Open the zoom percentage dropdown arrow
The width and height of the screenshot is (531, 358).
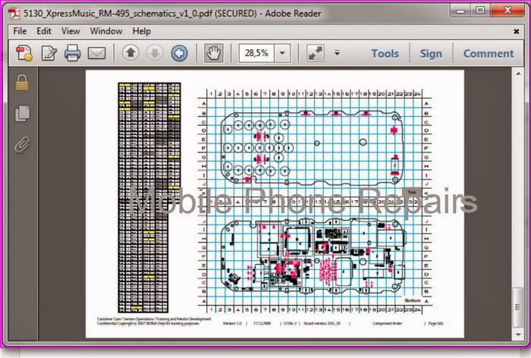(x=282, y=53)
